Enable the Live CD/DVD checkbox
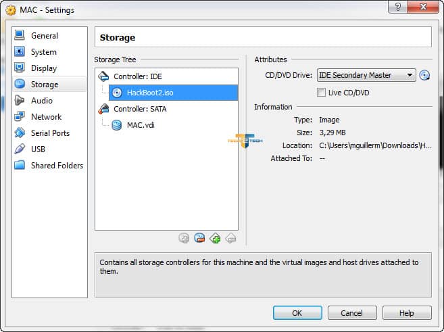The width and height of the screenshot is (444, 332). click(322, 93)
